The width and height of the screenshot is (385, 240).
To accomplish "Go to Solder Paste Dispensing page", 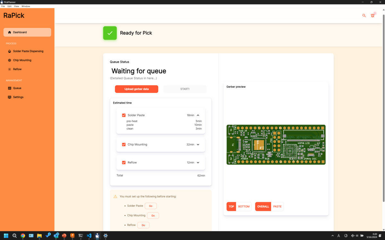I will [x=27, y=51].
